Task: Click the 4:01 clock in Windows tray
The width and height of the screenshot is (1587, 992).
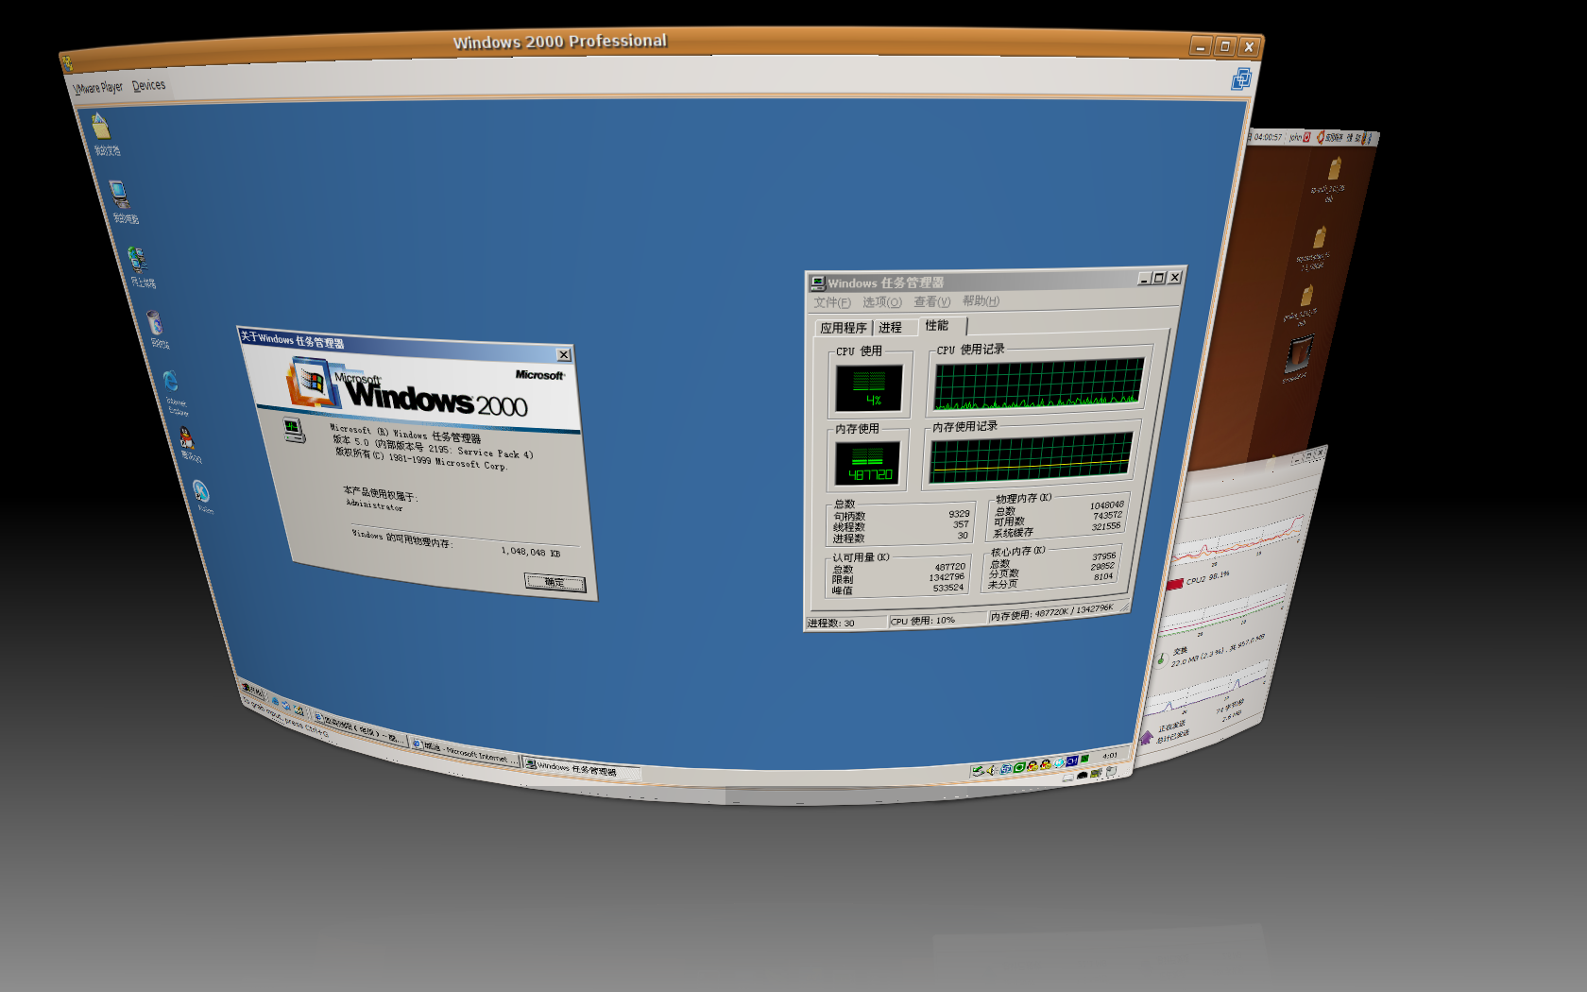Action: click(1109, 755)
